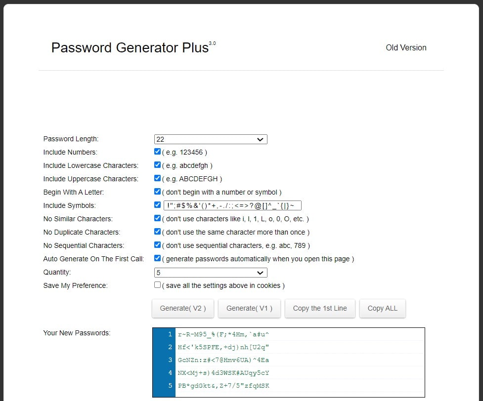
Task: Toggle Begin With A Letter checkbox
Action: pos(157,192)
